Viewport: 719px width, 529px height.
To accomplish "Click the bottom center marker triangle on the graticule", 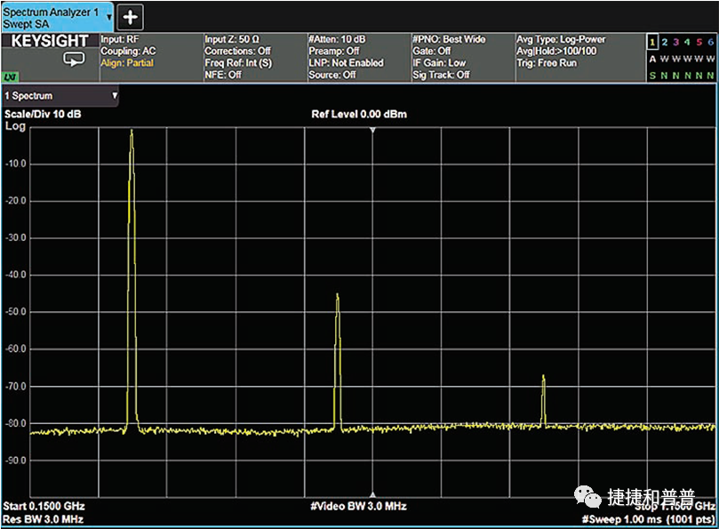I will 372,495.
